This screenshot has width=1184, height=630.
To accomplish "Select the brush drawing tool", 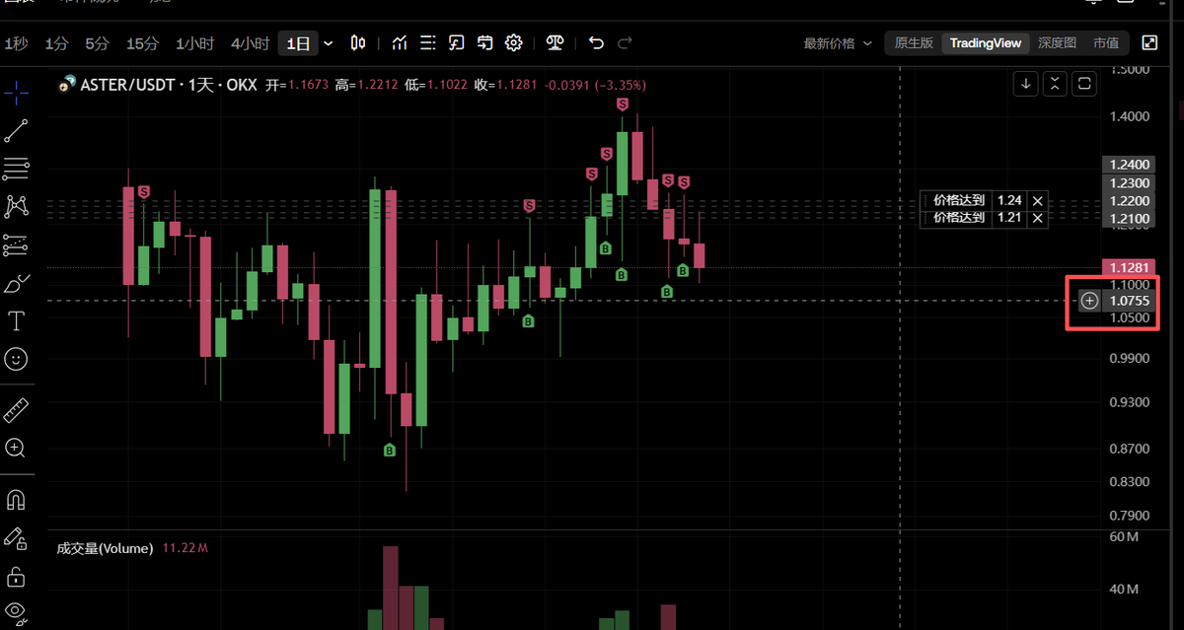I will [x=16, y=284].
